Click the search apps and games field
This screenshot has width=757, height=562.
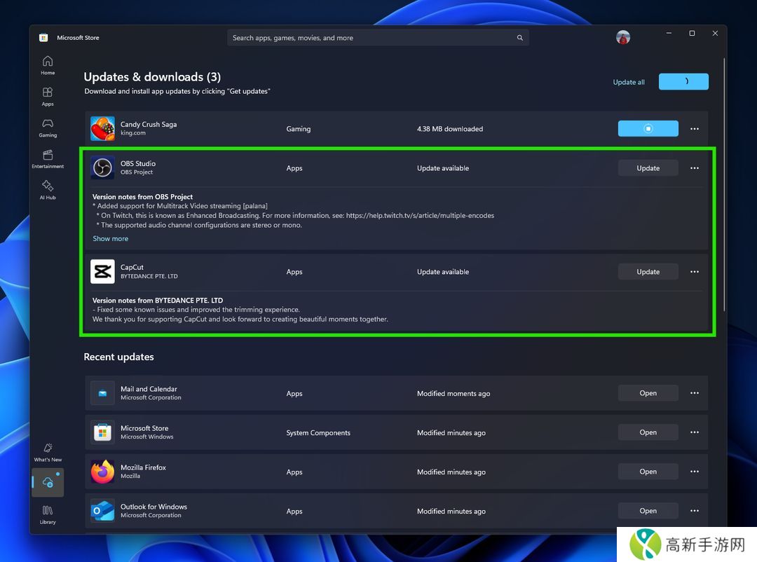pos(371,38)
